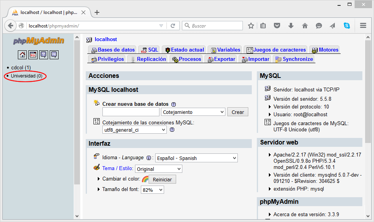Click the Tema / Estilo link
The width and height of the screenshot is (374, 222).
pyautogui.click(x=118, y=168)
